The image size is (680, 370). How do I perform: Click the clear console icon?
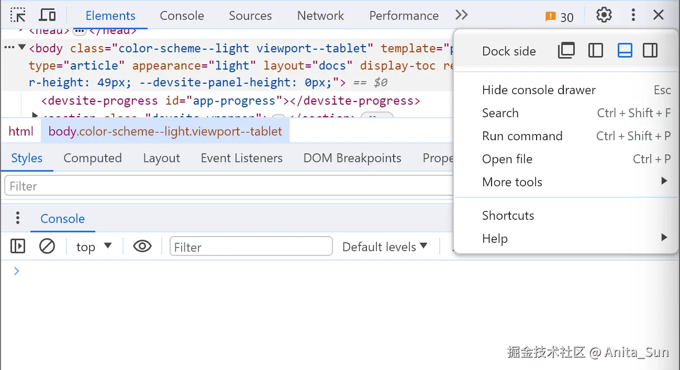coord(47,246)
